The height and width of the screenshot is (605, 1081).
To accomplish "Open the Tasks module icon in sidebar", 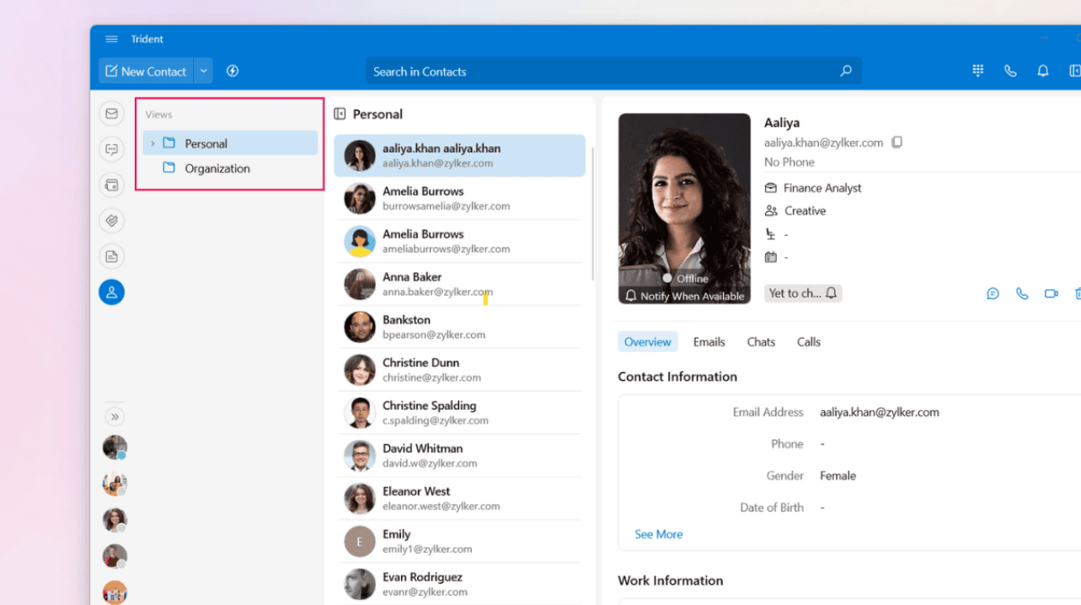I will 111,221.
